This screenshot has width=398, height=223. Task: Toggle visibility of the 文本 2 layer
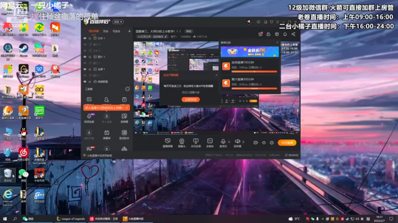85,51
